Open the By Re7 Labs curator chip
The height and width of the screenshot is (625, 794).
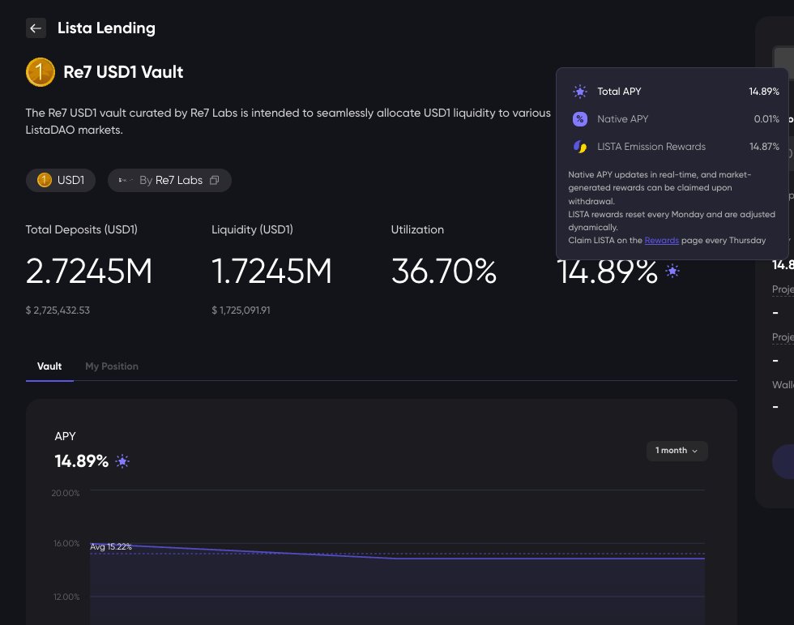169,180
